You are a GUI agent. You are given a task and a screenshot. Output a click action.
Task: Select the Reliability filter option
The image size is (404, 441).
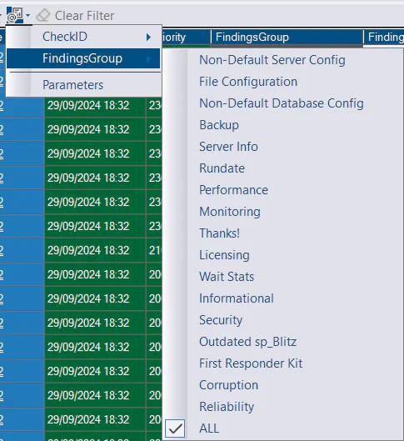pyautogui.click(x=227, y=407)
